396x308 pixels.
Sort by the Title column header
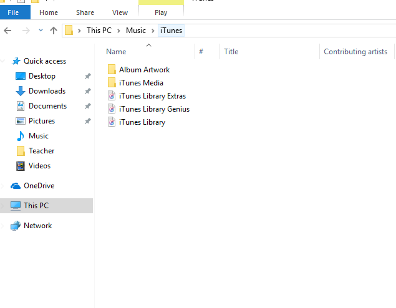tap(231, 52)
